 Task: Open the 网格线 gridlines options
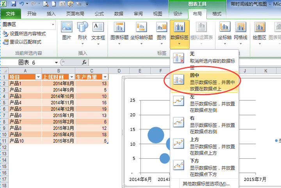[241, 33]
